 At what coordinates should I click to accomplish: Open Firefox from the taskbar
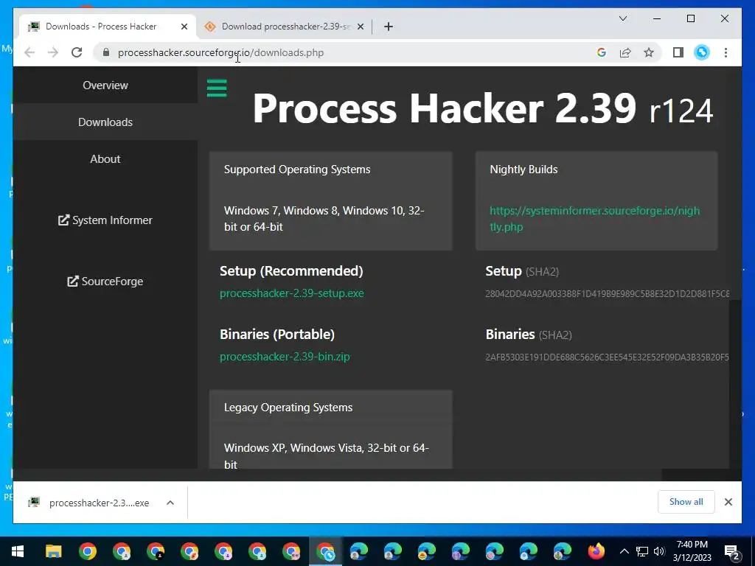[x=596, y=551]
